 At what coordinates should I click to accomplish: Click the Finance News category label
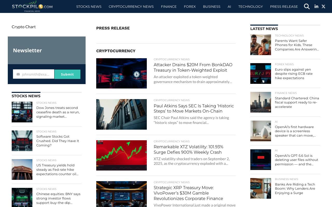point(286,93)
